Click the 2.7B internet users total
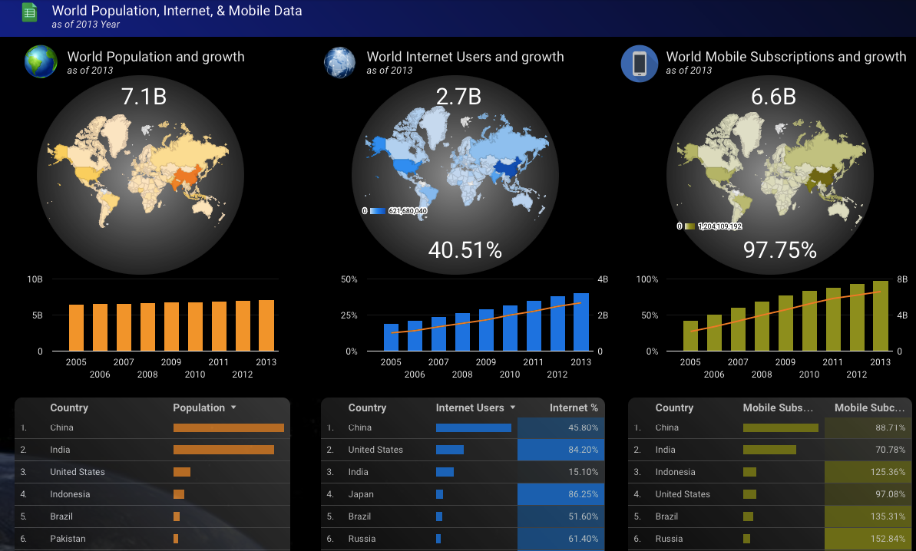This screenshot has width=916, height=551. 458,96
